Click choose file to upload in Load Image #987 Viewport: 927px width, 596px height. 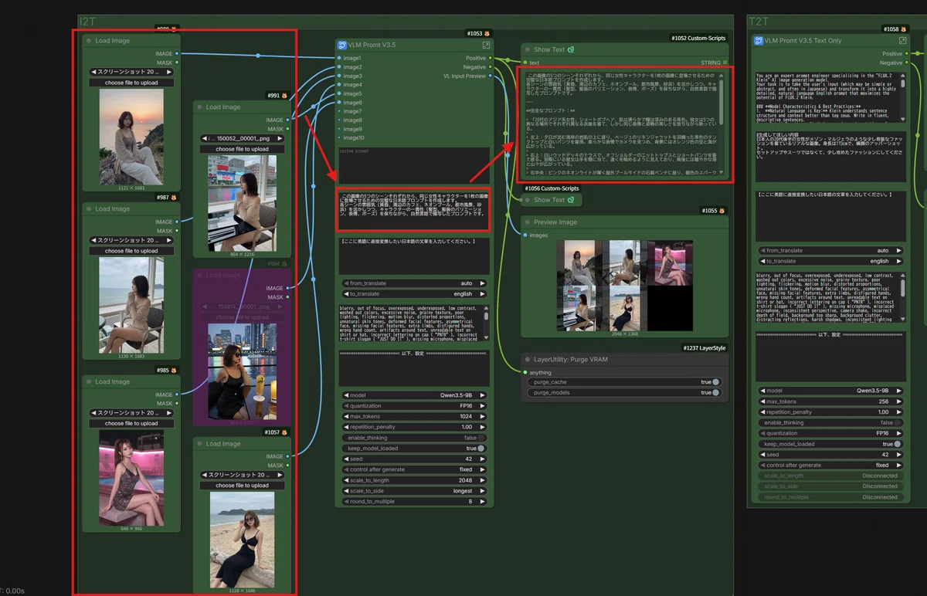[x=131, y=251]
